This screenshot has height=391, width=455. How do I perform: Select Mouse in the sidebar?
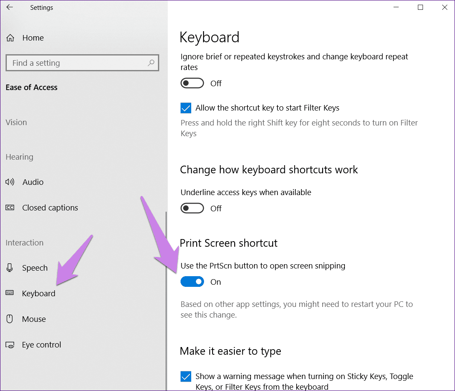coord(34,319)
